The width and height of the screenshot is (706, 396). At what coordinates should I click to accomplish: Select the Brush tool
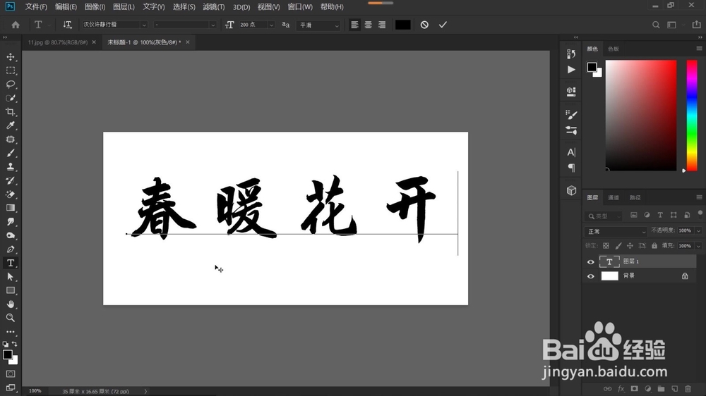pyautogui.click(x=11, y=153)
